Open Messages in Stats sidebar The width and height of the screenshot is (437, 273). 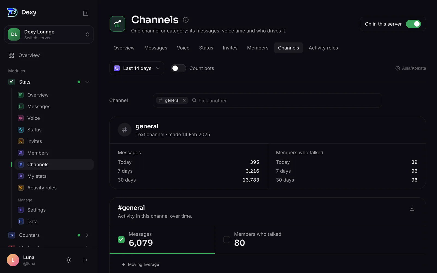[54, 106]
